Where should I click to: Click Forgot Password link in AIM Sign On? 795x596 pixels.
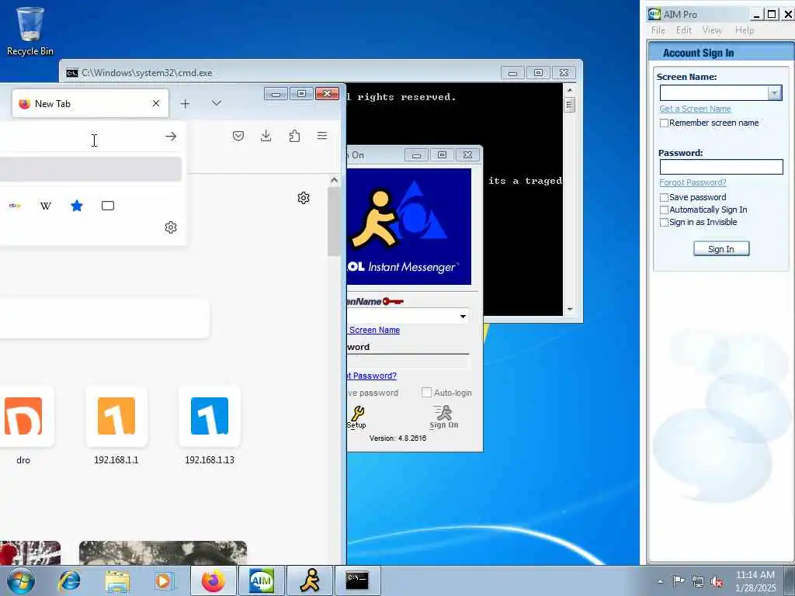point(372,376)
